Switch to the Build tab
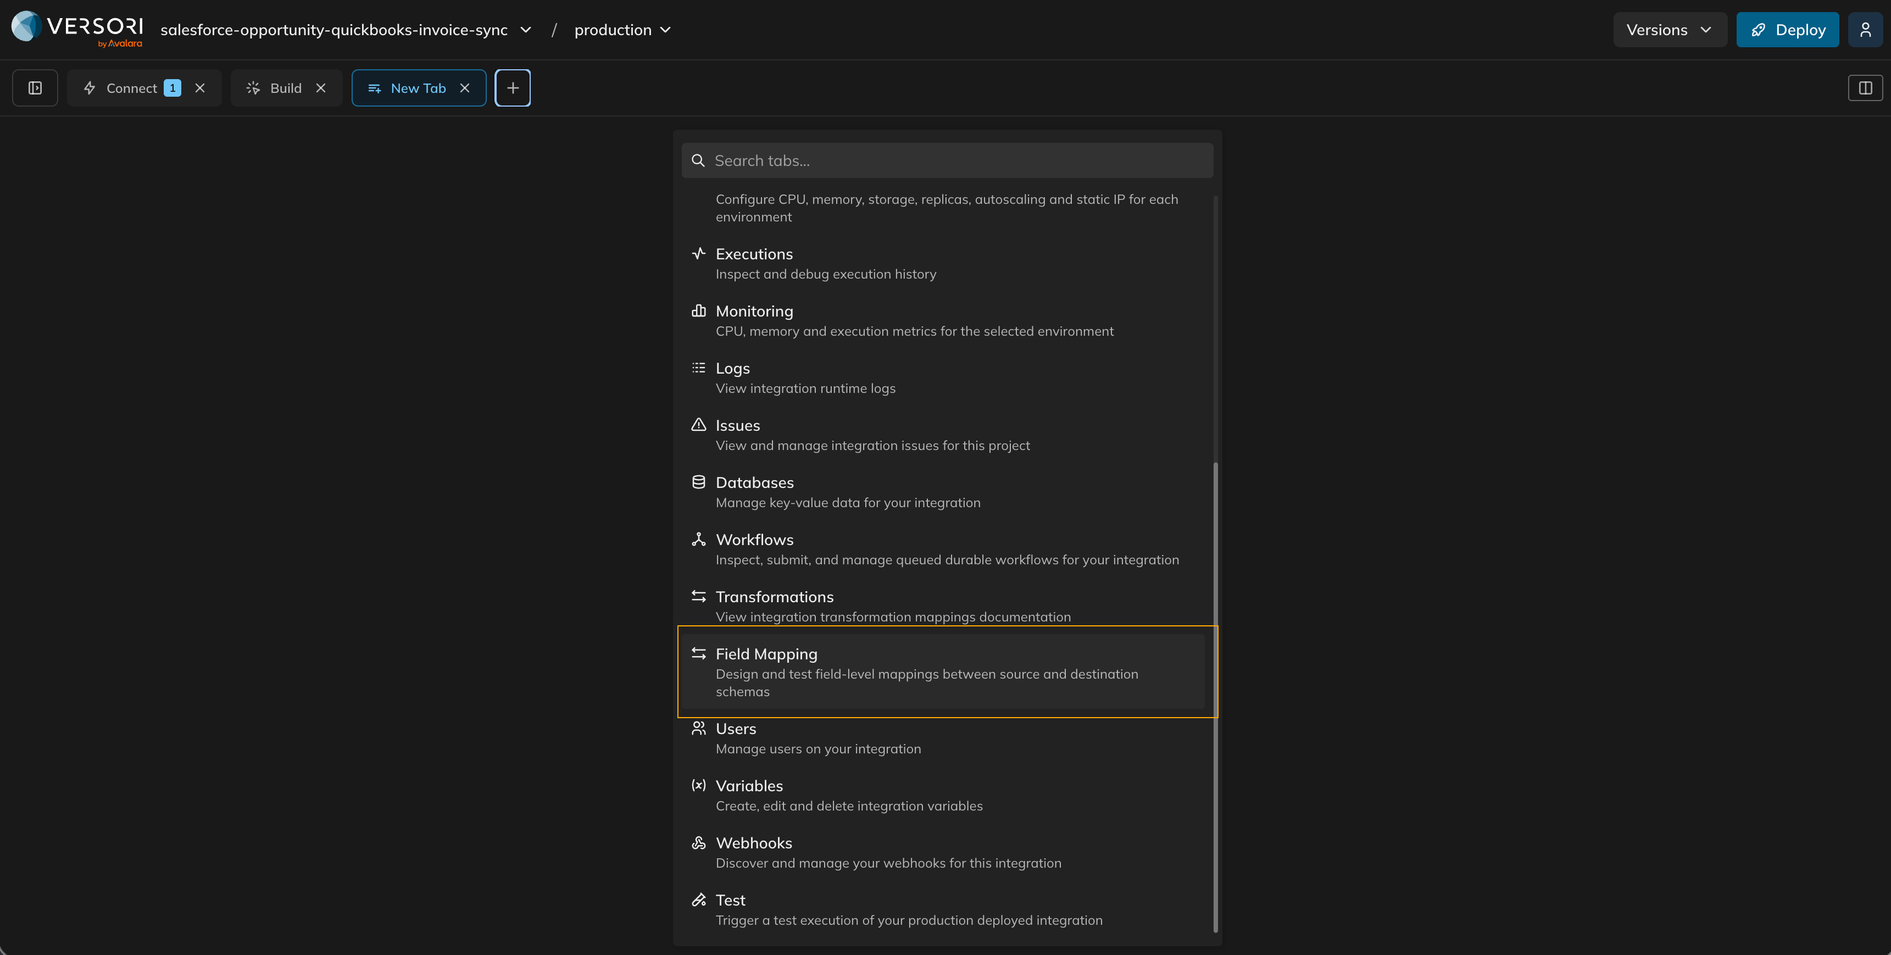 (x=286, y=88)
